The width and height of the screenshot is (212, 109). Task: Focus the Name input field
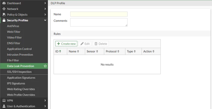99,14
